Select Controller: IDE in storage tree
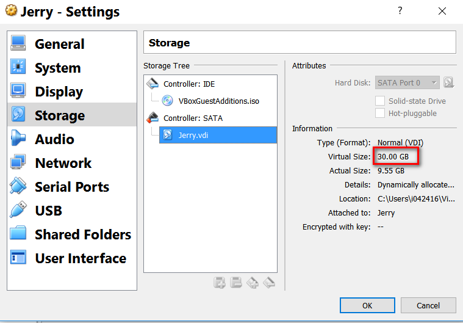The width and height of the screenshot is (463, 323). click(x=189, y=84)
